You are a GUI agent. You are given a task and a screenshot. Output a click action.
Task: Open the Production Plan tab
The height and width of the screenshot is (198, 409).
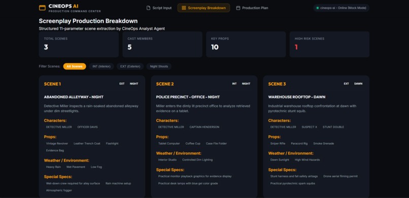coord(252,8)
